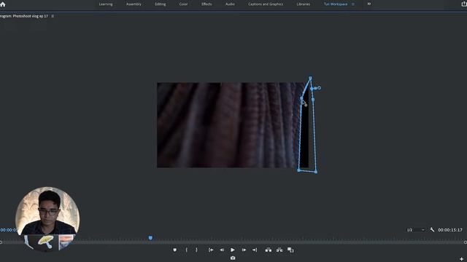This screenshot has width=467, height=262.
Task: Step forward one frame
Action: click(x=244, y=250)
